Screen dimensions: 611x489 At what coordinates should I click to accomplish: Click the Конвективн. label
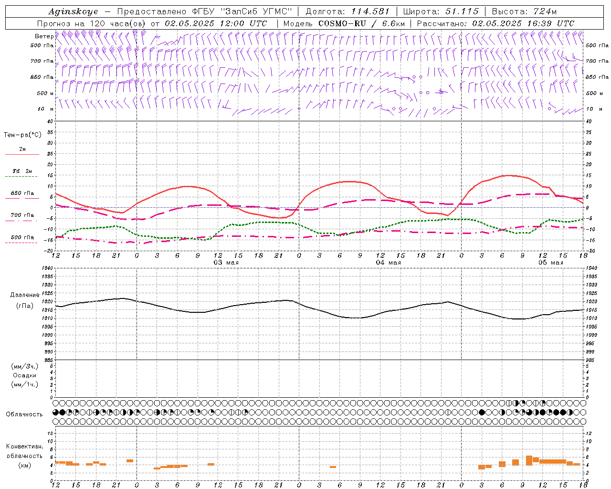tap(24, 446)
